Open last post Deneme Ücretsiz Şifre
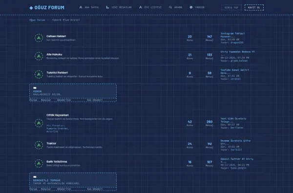Viewport: 293px width, 193px height. click(x=235, y=142)
